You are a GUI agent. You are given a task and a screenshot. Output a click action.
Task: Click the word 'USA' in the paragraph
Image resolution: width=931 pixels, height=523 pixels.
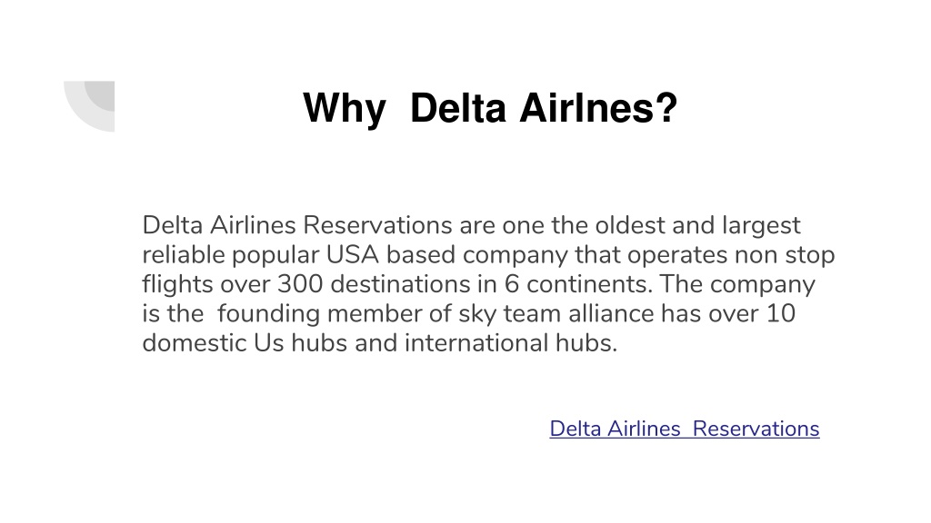point(353,255)
